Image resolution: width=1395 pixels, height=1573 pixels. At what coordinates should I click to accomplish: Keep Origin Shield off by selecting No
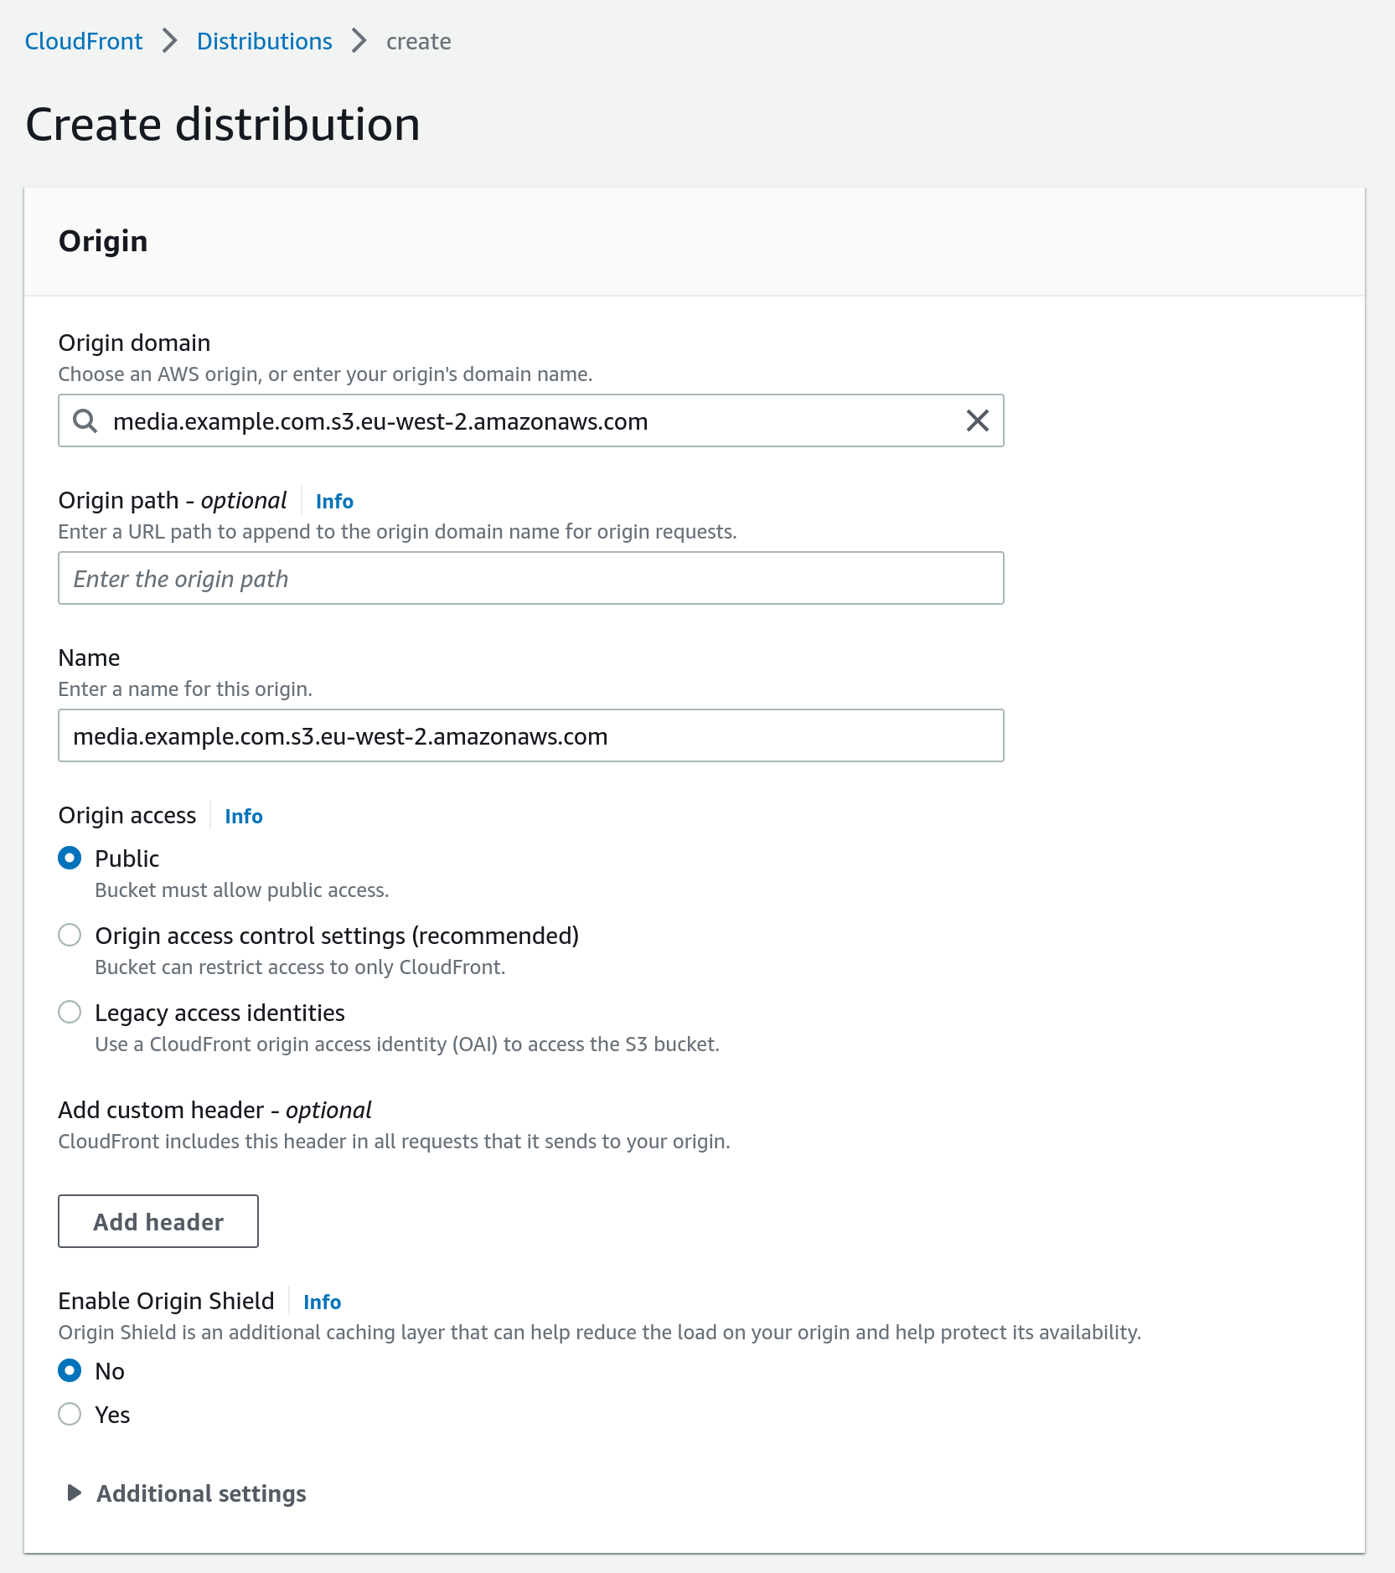(x=70, y=1370)
